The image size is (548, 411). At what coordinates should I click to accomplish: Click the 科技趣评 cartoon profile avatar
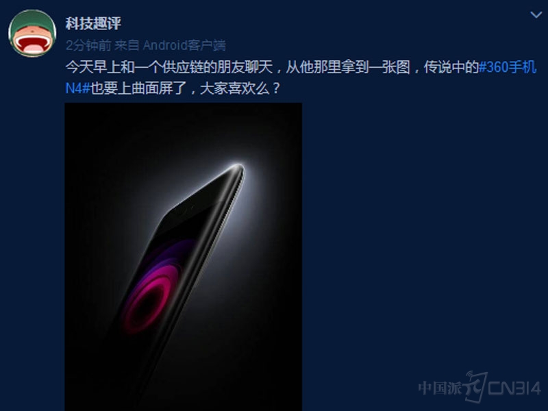[x=32, y=33]
